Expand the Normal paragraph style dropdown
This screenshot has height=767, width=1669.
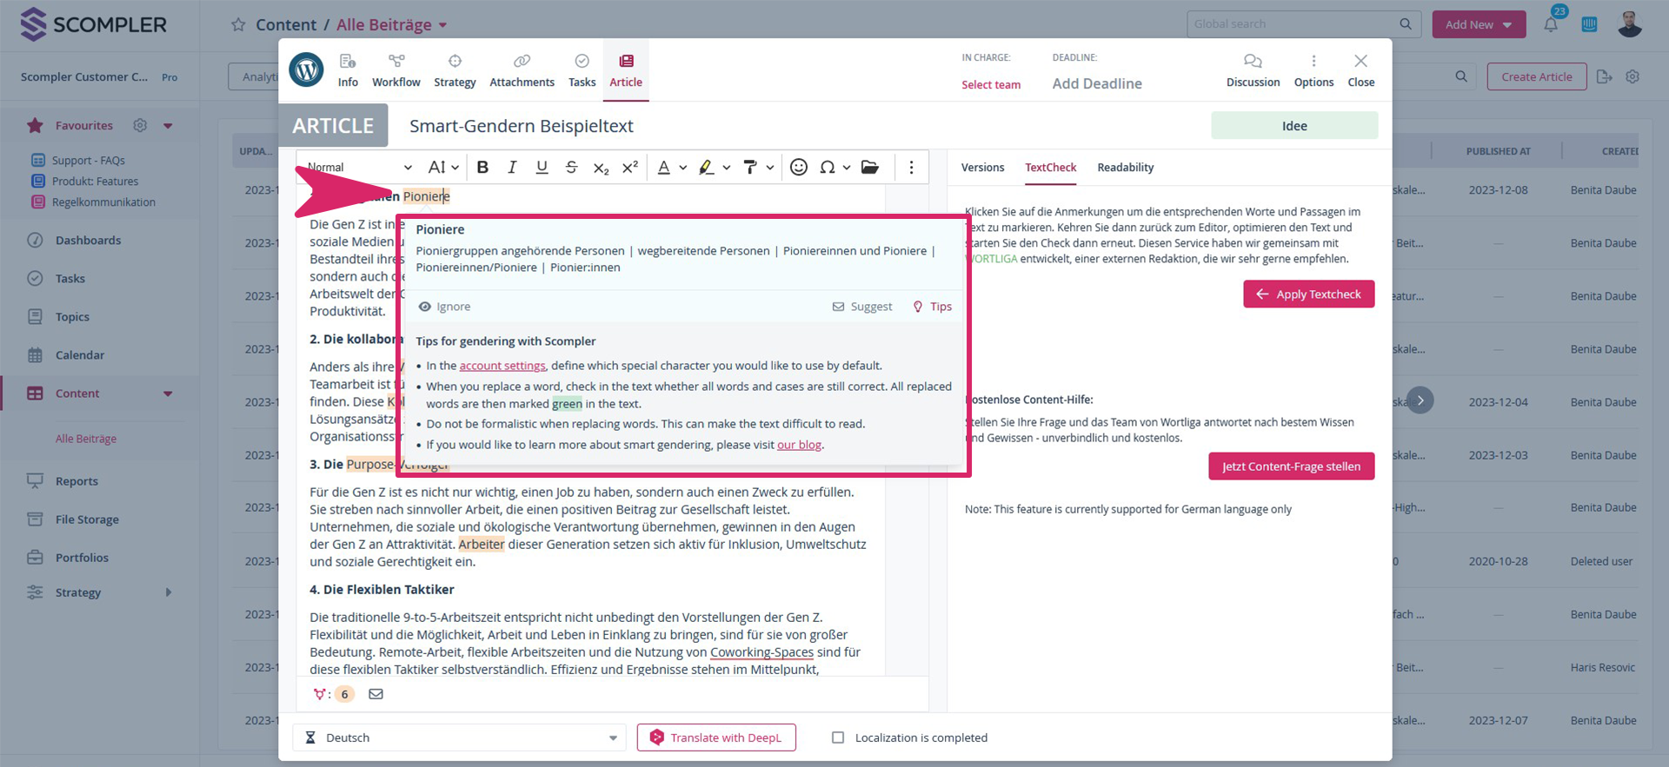coord(359,168)
